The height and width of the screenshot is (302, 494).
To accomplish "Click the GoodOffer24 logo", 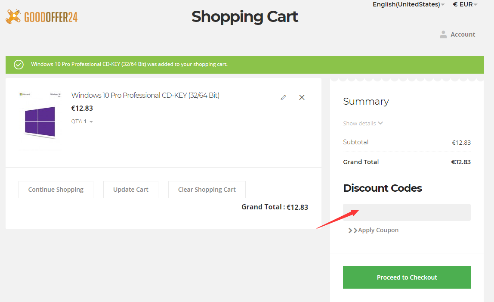I will click(x=41, y=16).
